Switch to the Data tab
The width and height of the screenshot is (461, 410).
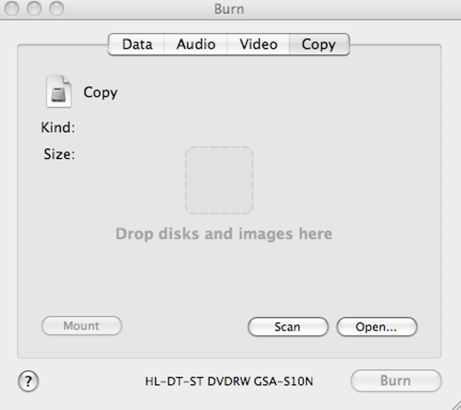pyautogui.click(x=137, y=45)
